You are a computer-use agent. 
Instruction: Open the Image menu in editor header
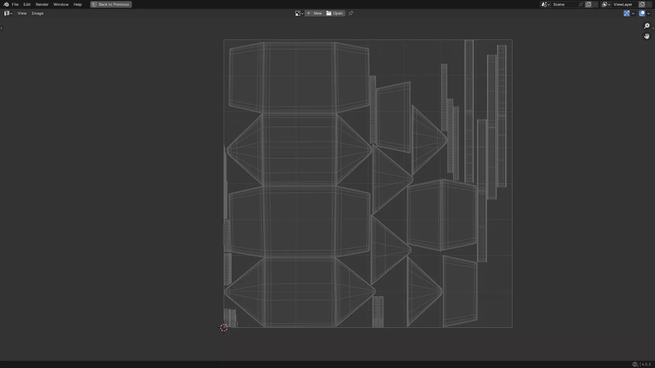coord(38,13)
